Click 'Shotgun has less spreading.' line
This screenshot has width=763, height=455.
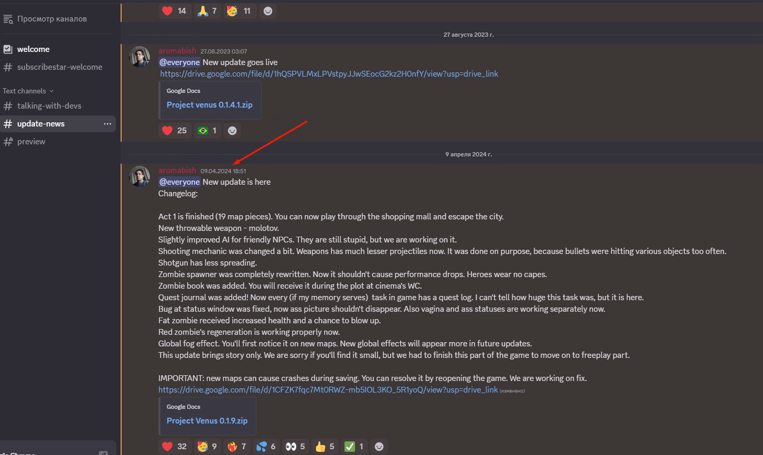click(x=208, y=263)
